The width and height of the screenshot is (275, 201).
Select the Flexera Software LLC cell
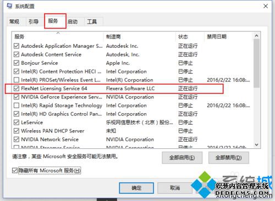click(x=130, y=88)
